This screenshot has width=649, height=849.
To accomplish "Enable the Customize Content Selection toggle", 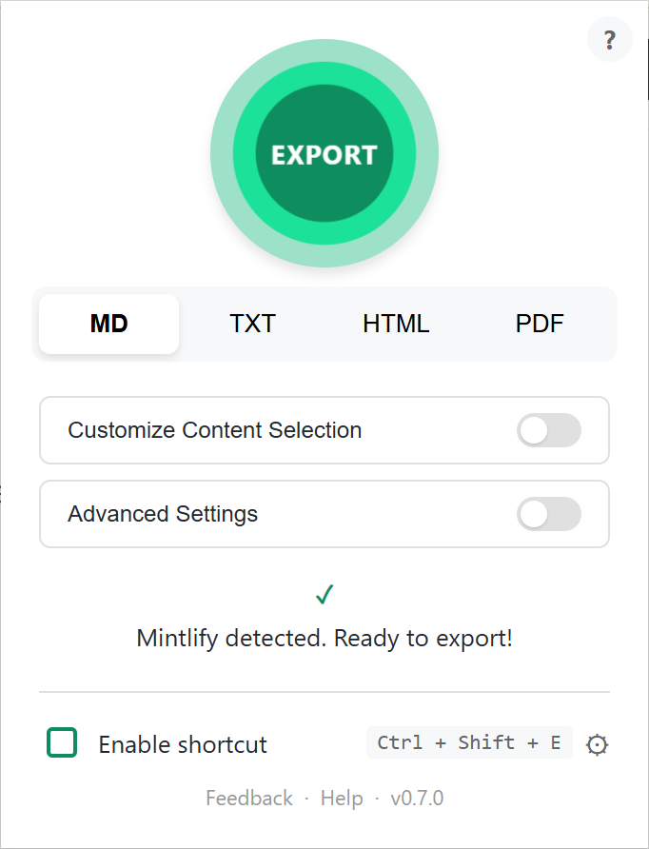I will (549, 430).
